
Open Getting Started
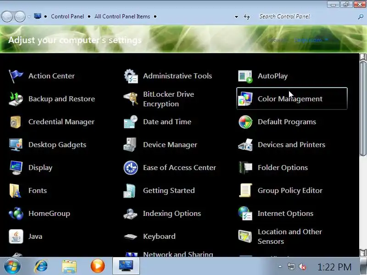pos(159,191)
